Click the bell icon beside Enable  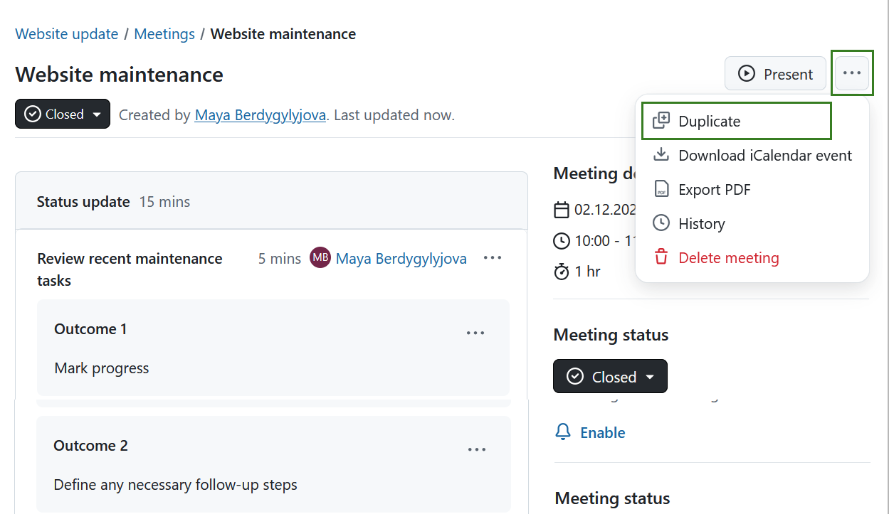(x=563, y=432)
